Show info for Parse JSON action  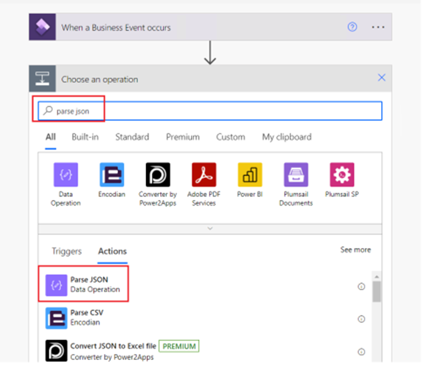tap(361, 286)
